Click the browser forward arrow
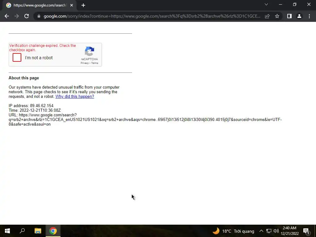Screen dimensions: 316x237 coord(17,16)
